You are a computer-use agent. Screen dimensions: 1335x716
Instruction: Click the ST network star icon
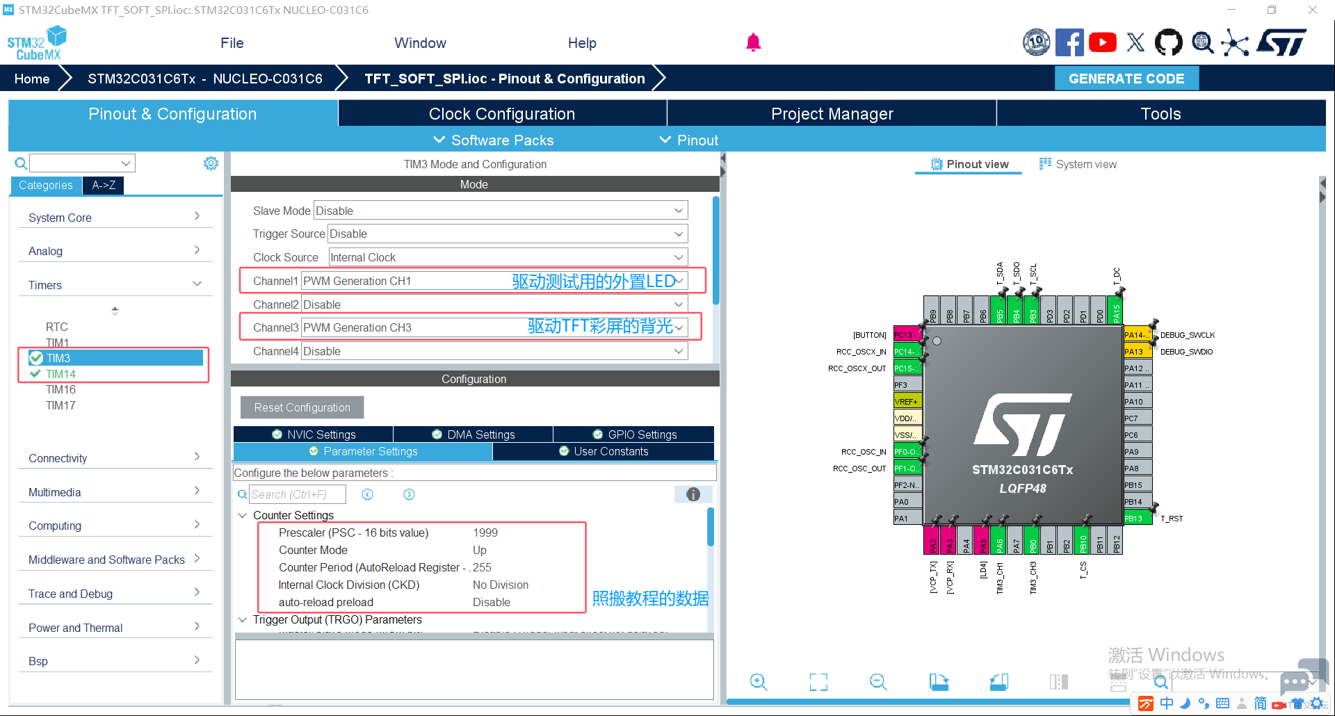(1235, 42)
